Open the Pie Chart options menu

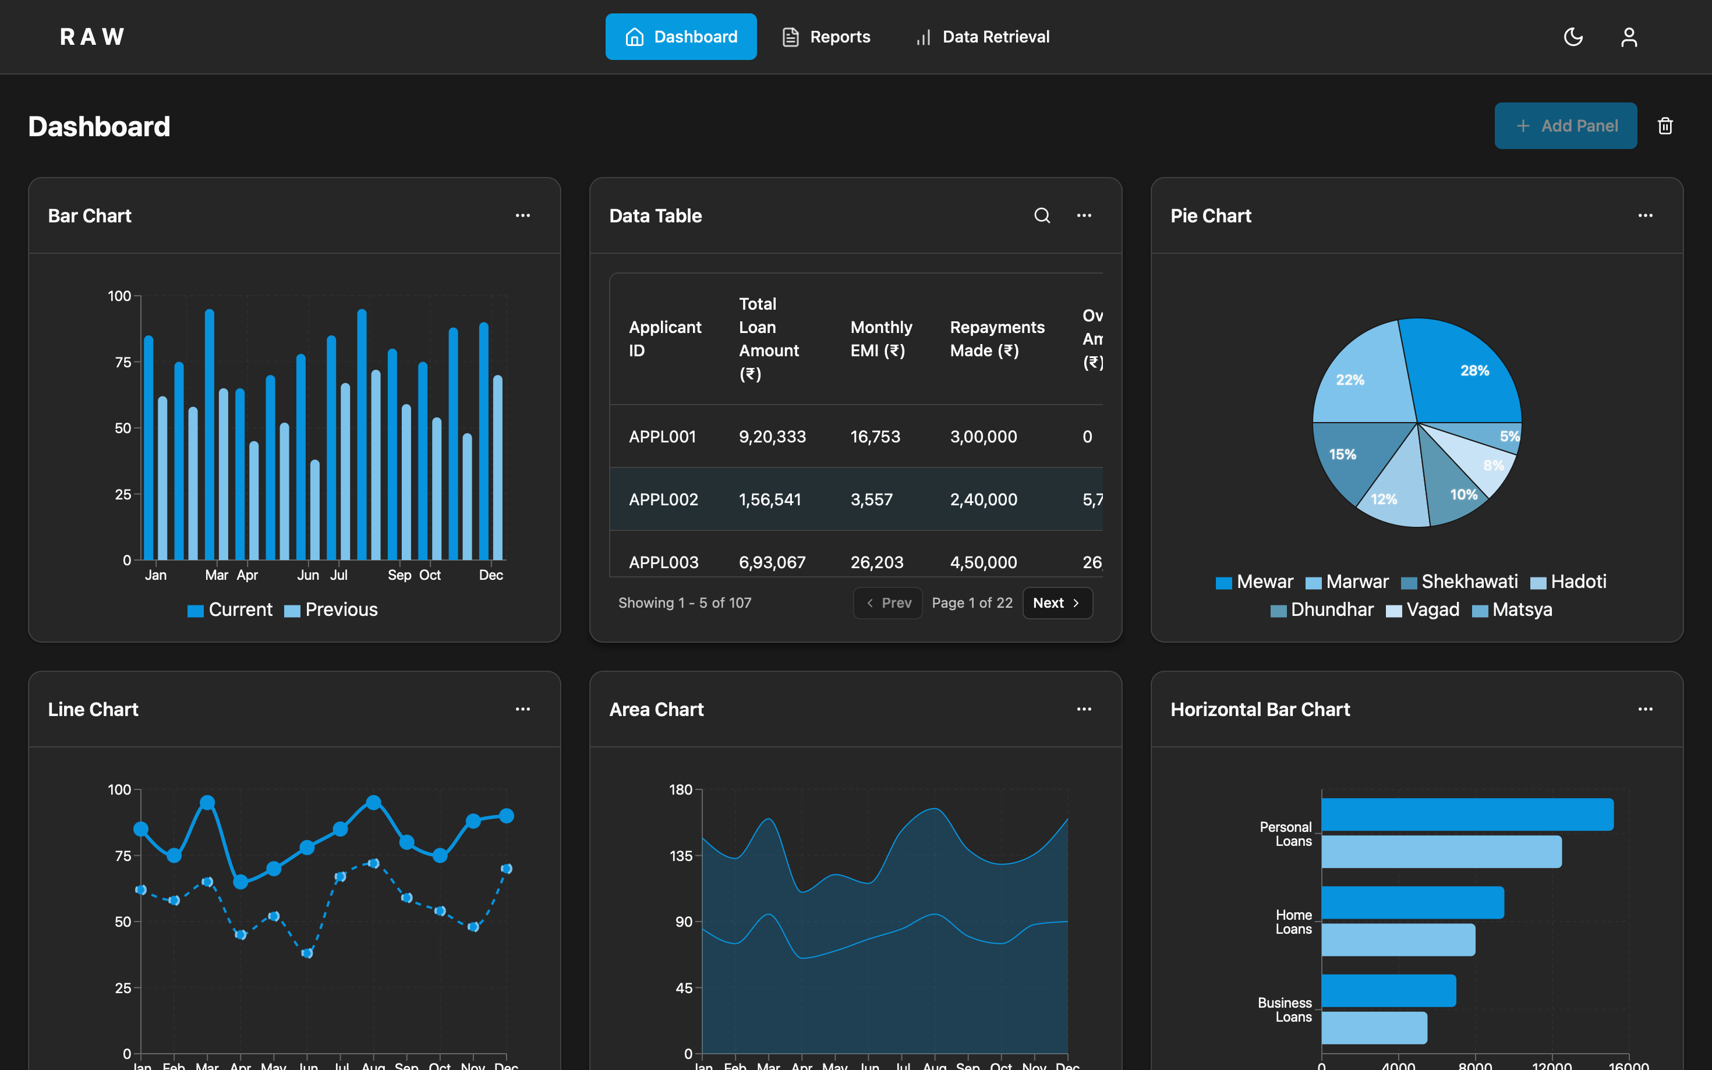click(1646, 215)
